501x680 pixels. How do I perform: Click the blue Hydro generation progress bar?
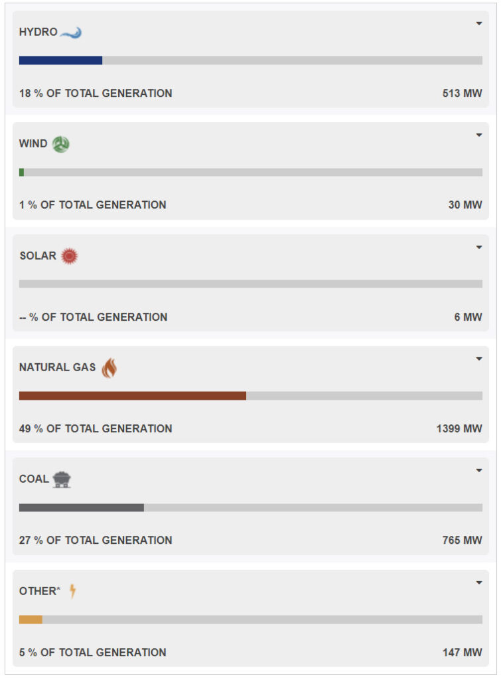(x=60, y=60)
